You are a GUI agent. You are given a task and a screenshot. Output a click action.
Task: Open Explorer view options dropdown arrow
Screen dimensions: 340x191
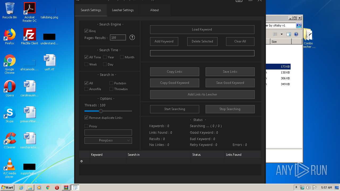pos(282,34)
